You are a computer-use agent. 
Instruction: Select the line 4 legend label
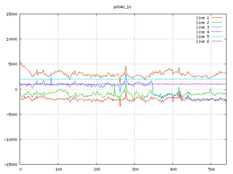pyautogui.click(x=202, y=32)
